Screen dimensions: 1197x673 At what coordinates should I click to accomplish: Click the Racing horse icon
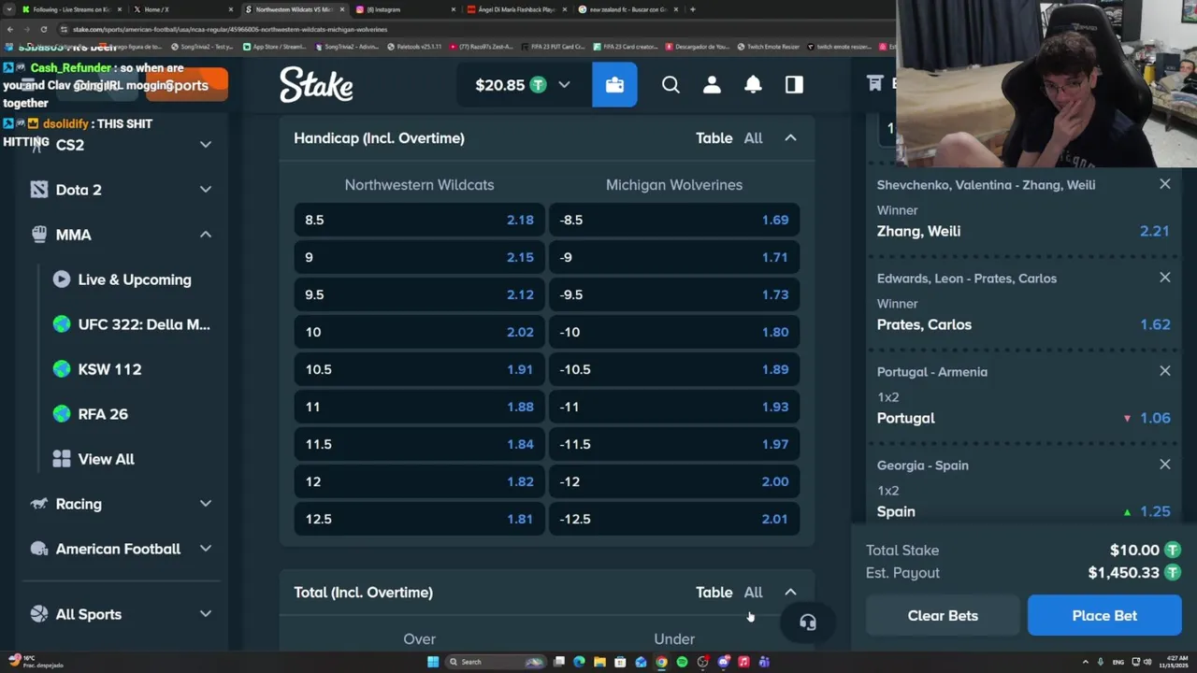pyautogui.click(x=39, y=504)
